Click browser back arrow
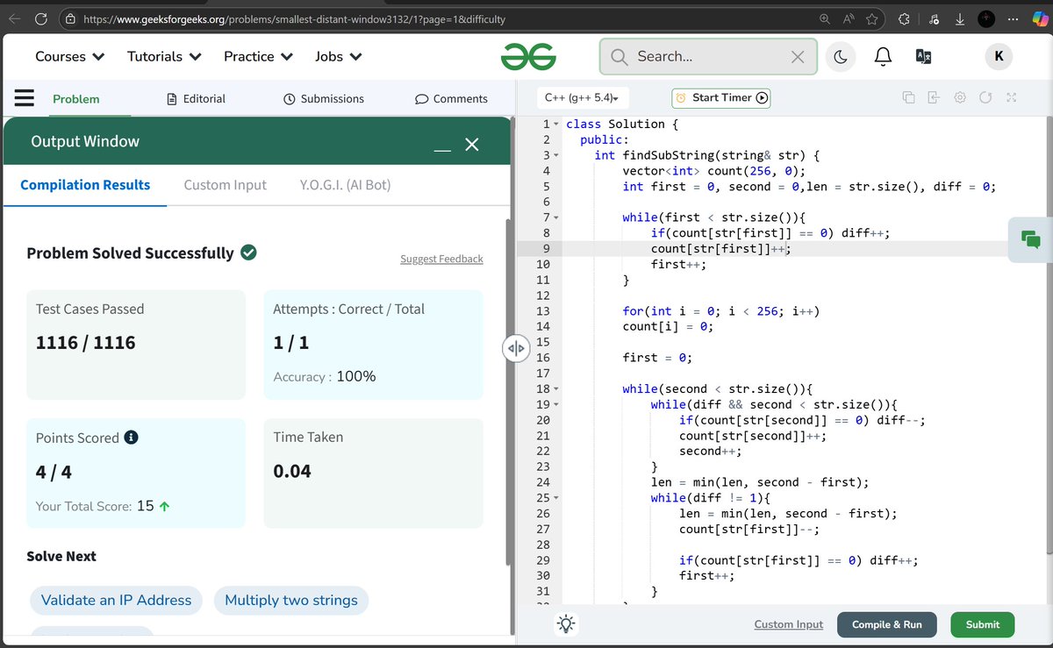Screen dimensions: 1053x648 [x=15, y=18]
